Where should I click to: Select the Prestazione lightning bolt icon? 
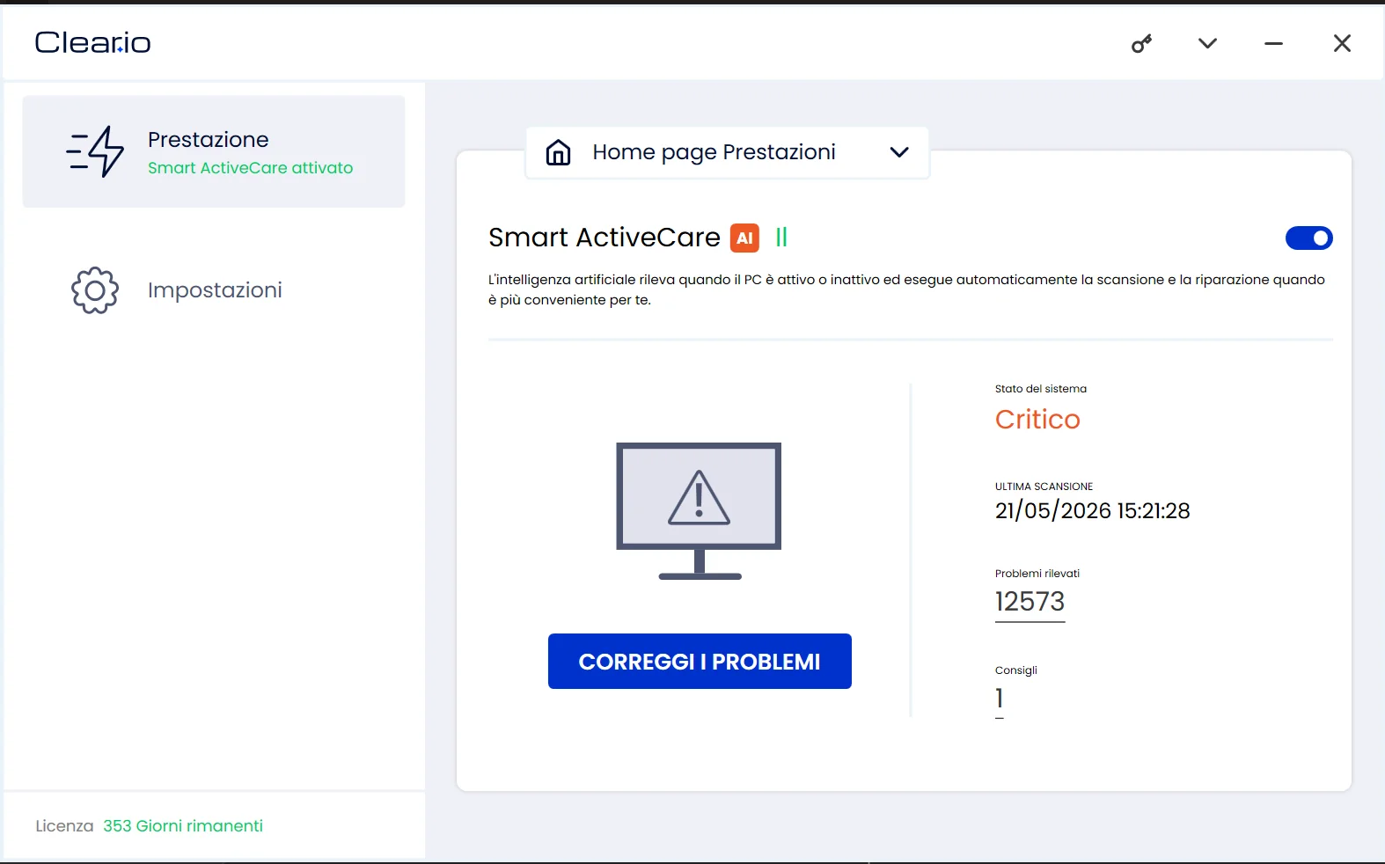click(95, 151)
